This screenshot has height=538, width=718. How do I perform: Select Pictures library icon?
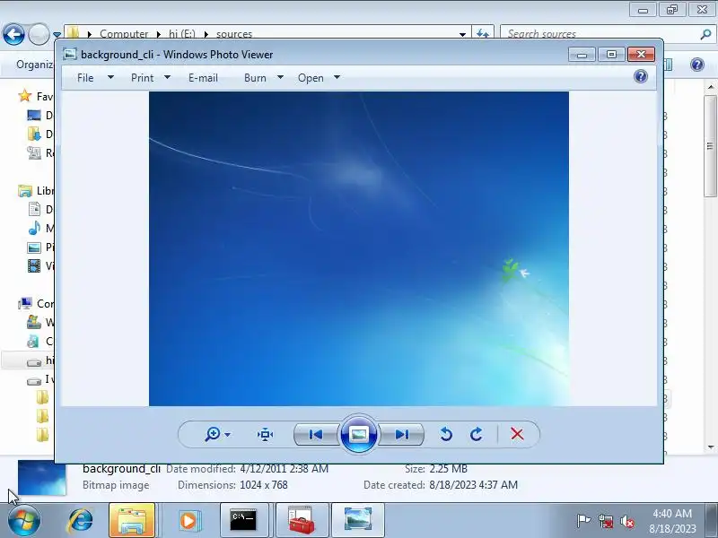pos(34,247)
